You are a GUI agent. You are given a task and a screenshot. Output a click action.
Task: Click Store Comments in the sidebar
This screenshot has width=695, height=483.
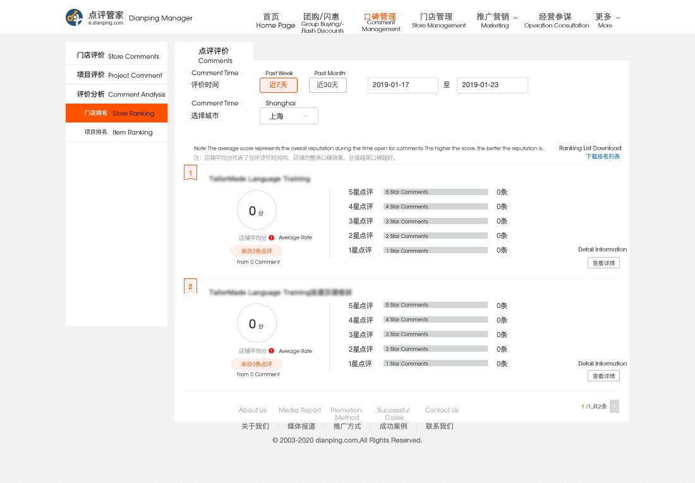[x=118, y=56]
